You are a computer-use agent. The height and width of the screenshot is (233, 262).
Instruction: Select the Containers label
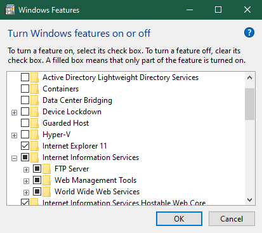point(60,89)
